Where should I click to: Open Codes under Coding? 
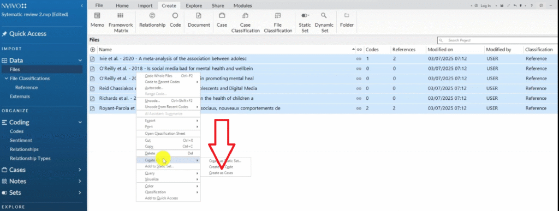[17, 131]
